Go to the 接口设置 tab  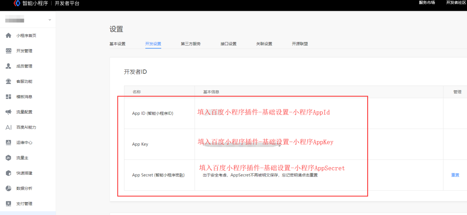[x=229, y=44]
